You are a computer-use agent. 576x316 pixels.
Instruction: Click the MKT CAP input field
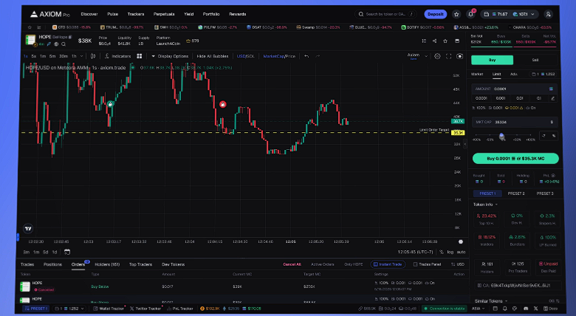pyautogui.click(x=514, y=122)
